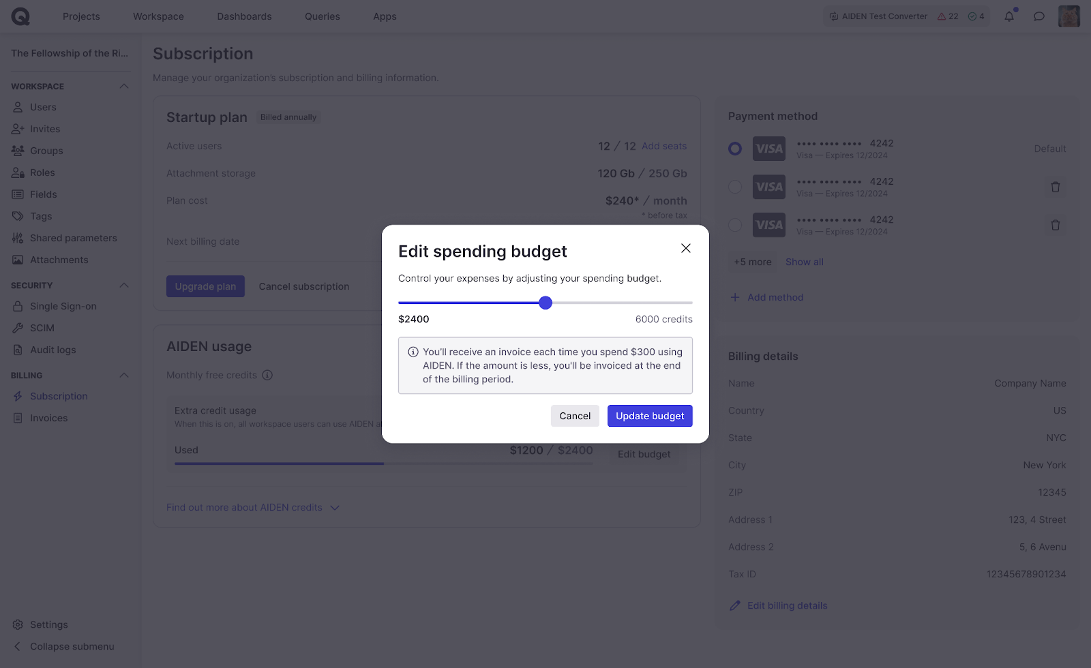Image resolution: width=1091 pixels, height=668 pixels.
Task: Open the Projects menu
Action: 81,16
